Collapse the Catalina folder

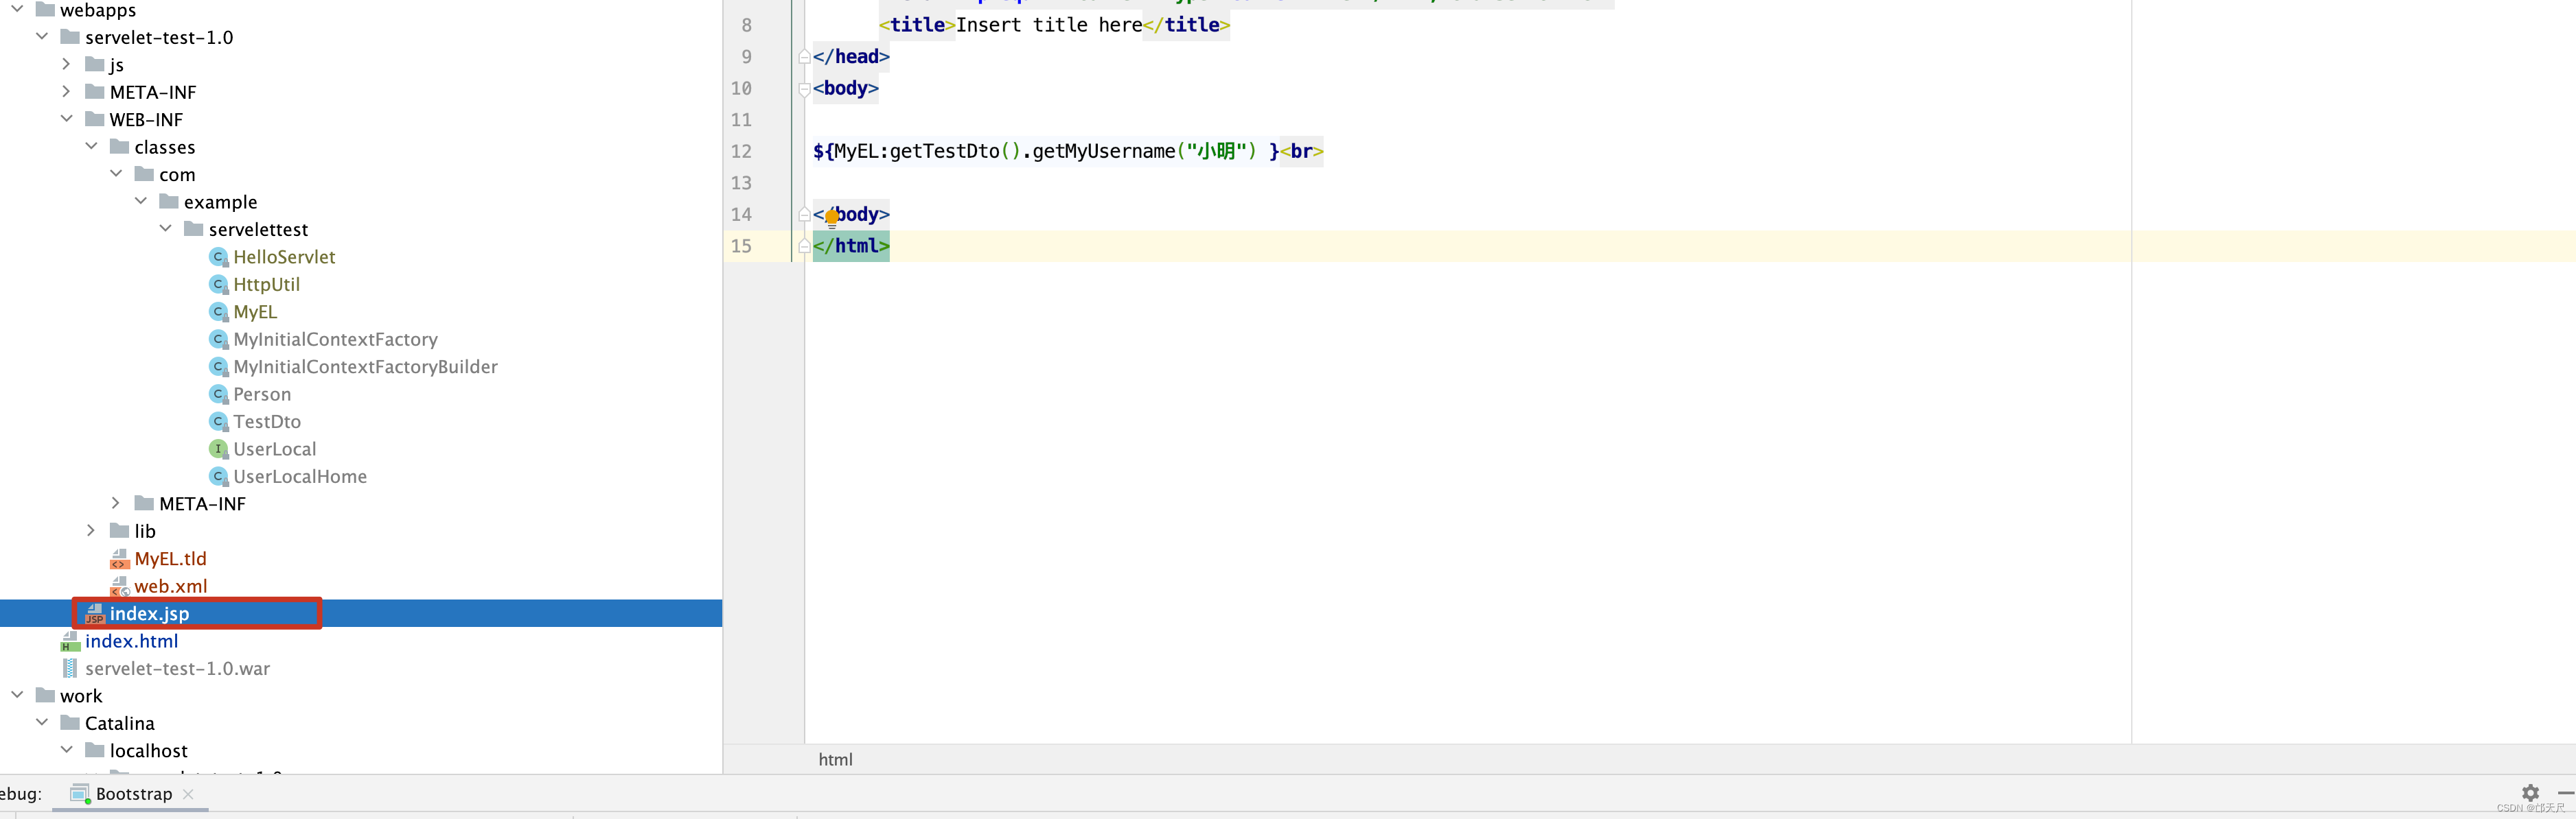point(42,723)
